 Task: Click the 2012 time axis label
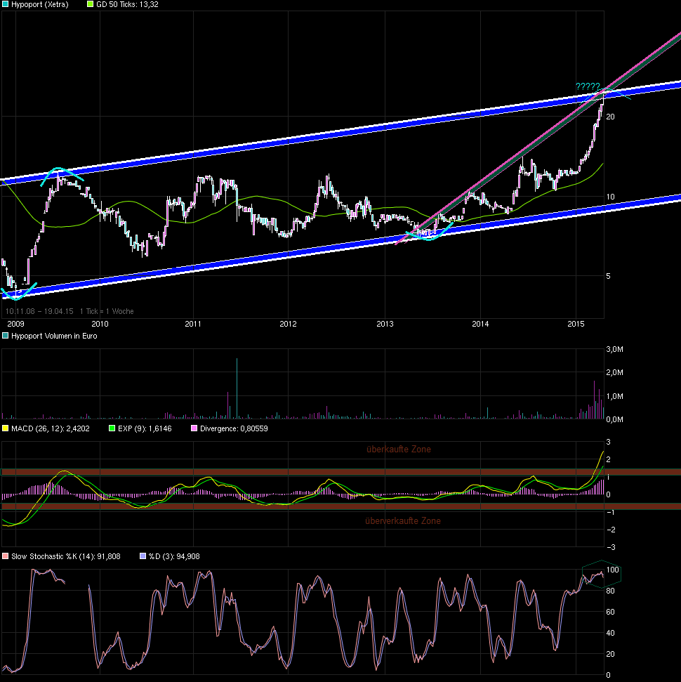tap(288, 324)
